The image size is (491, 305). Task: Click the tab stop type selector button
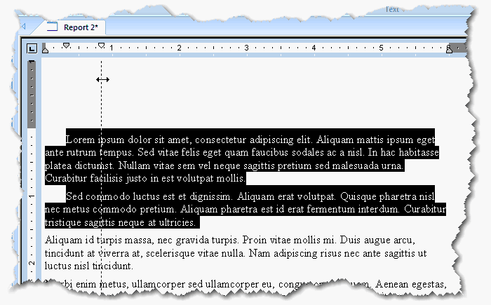[x=32, y=48]
